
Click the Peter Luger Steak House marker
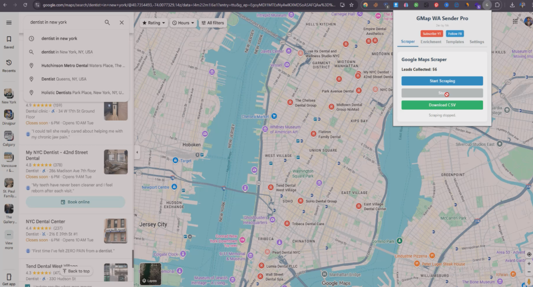pyautogui.click(x=417, y=264)
